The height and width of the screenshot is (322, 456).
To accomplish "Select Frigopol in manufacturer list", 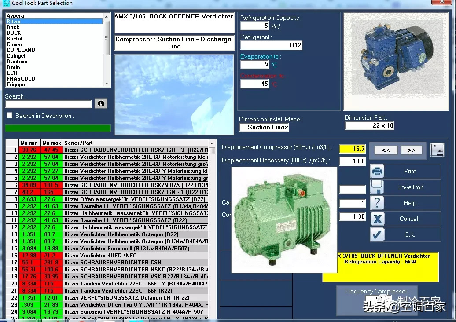I will (x=54, y=84).
